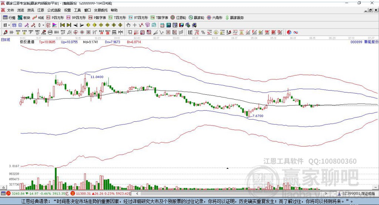Click the 板块 toolbar button
Image resolution: width=379 pixels, height=205 pixels.
(x=24, y=18)
